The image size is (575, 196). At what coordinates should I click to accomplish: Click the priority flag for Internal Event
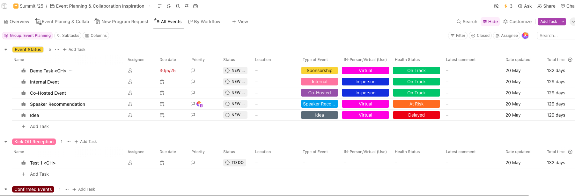(193, 82)
